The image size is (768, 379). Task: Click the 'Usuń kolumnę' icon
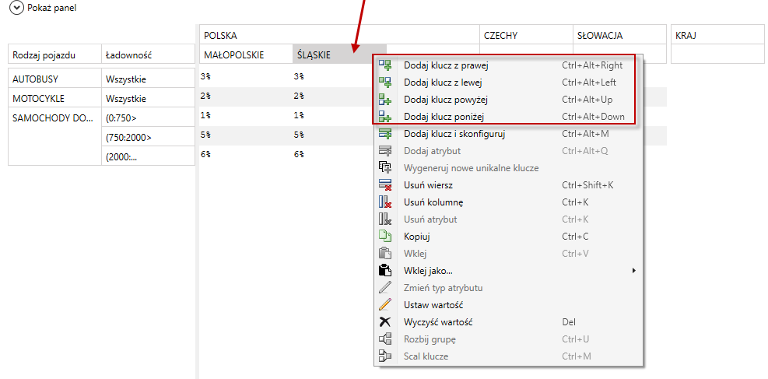click(385, 202)
